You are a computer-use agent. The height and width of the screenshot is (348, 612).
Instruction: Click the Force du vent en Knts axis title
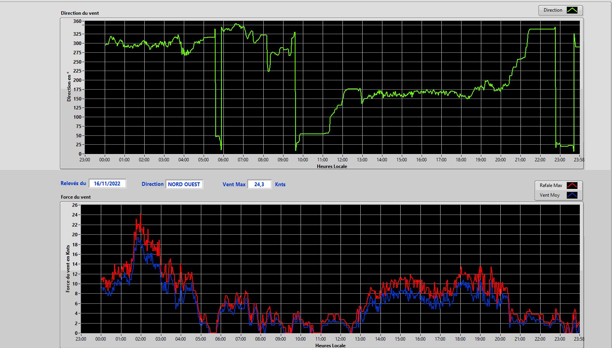point(68,268)
